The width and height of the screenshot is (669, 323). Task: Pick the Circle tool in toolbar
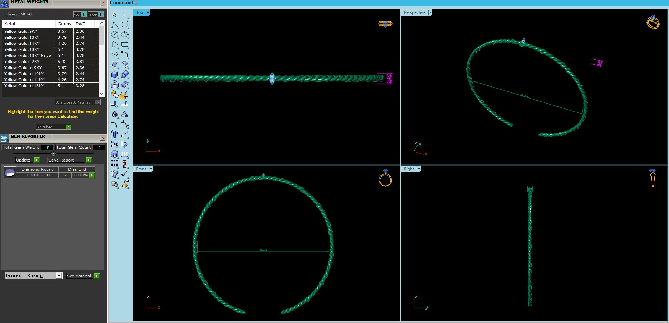click(115, 35)
